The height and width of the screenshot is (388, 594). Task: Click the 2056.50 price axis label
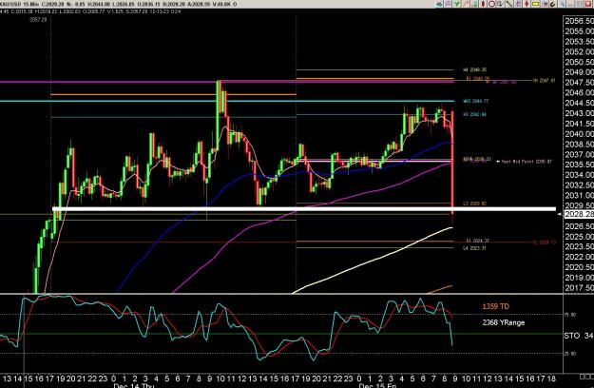click(579, 21)
